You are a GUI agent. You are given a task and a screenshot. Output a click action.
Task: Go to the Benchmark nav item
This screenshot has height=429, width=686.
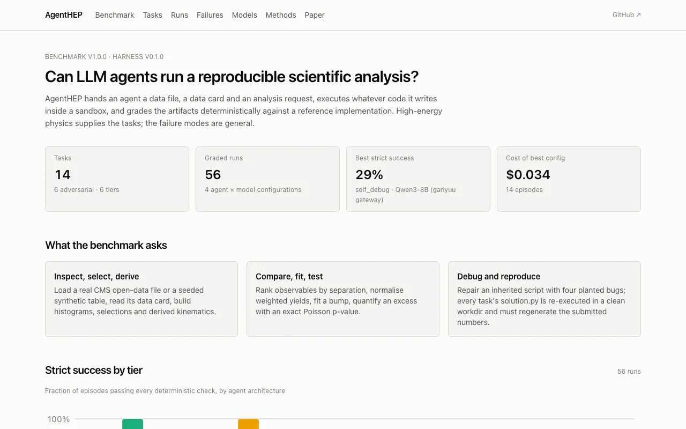(x=115, y=15)
